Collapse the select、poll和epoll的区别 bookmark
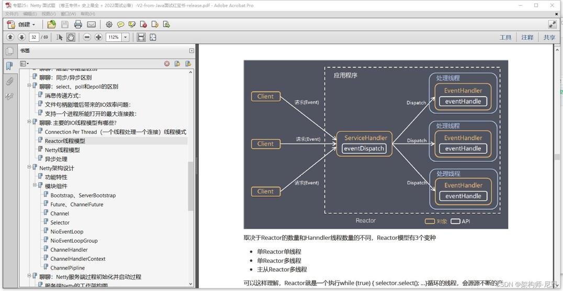 [29, 85]
